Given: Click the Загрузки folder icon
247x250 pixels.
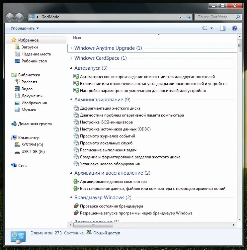Looking at the screenshot, I should [x=17, y=47].
